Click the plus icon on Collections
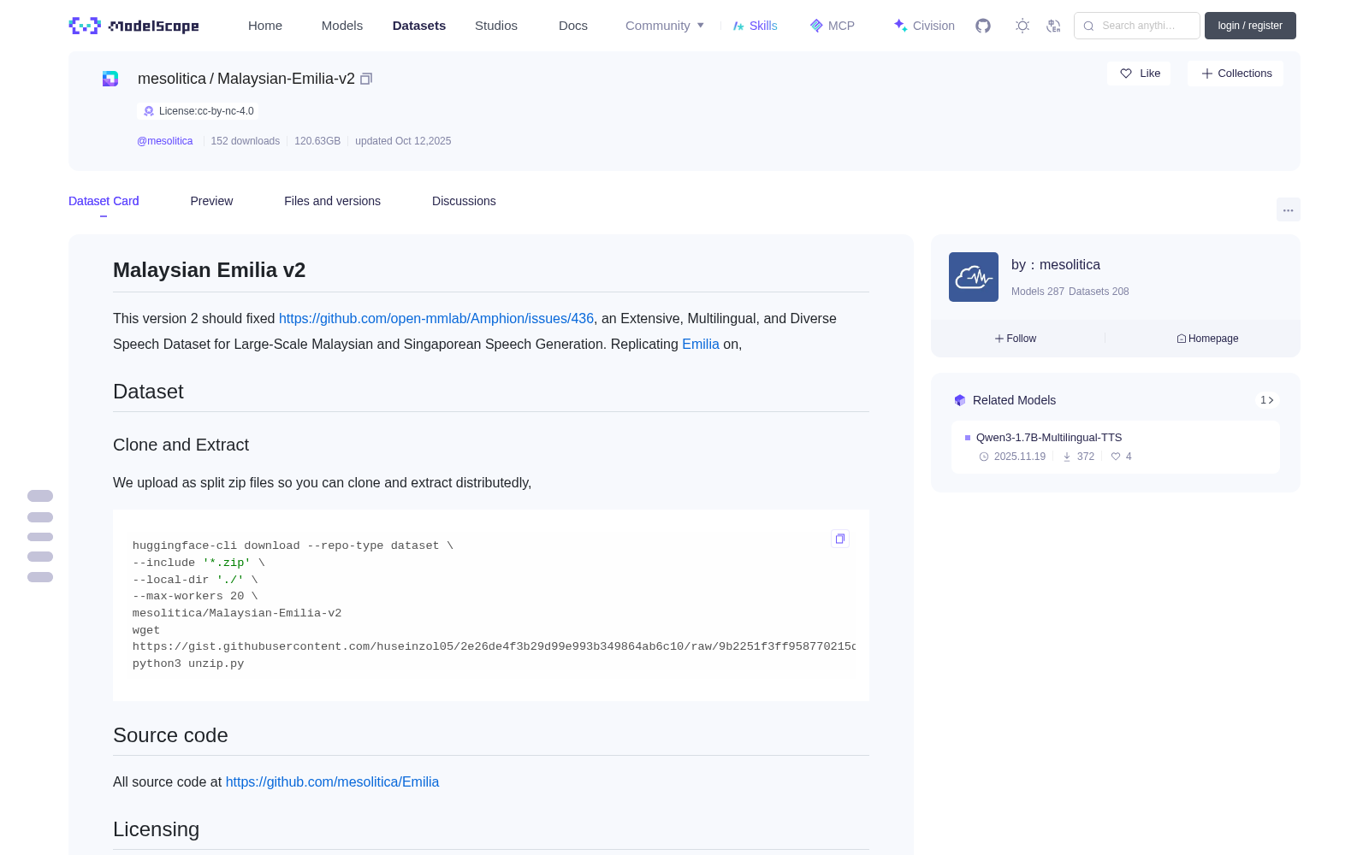 point(1207,74)
